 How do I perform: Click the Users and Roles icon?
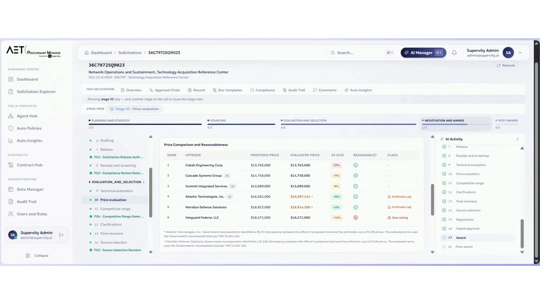(11, 214)
